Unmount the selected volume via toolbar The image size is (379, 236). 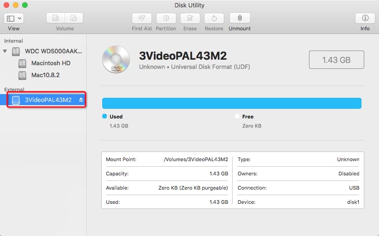(239, 18)
